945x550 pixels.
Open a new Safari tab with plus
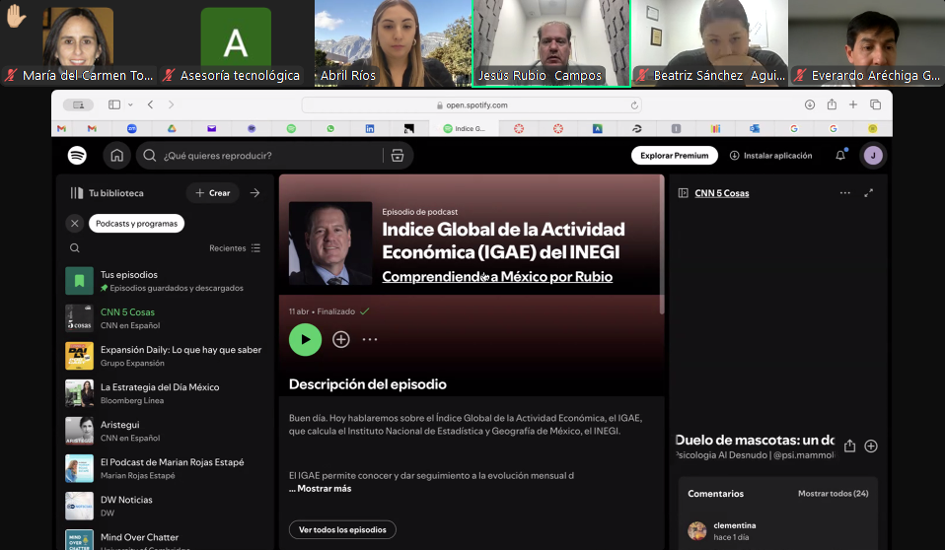(x=853, y=104)
